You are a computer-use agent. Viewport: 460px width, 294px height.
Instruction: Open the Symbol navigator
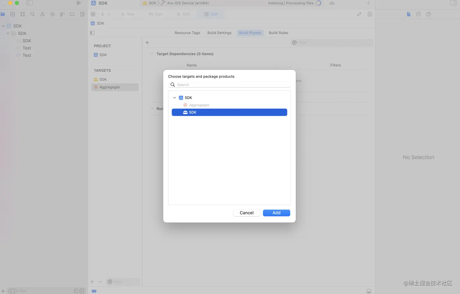coord(23,14)
